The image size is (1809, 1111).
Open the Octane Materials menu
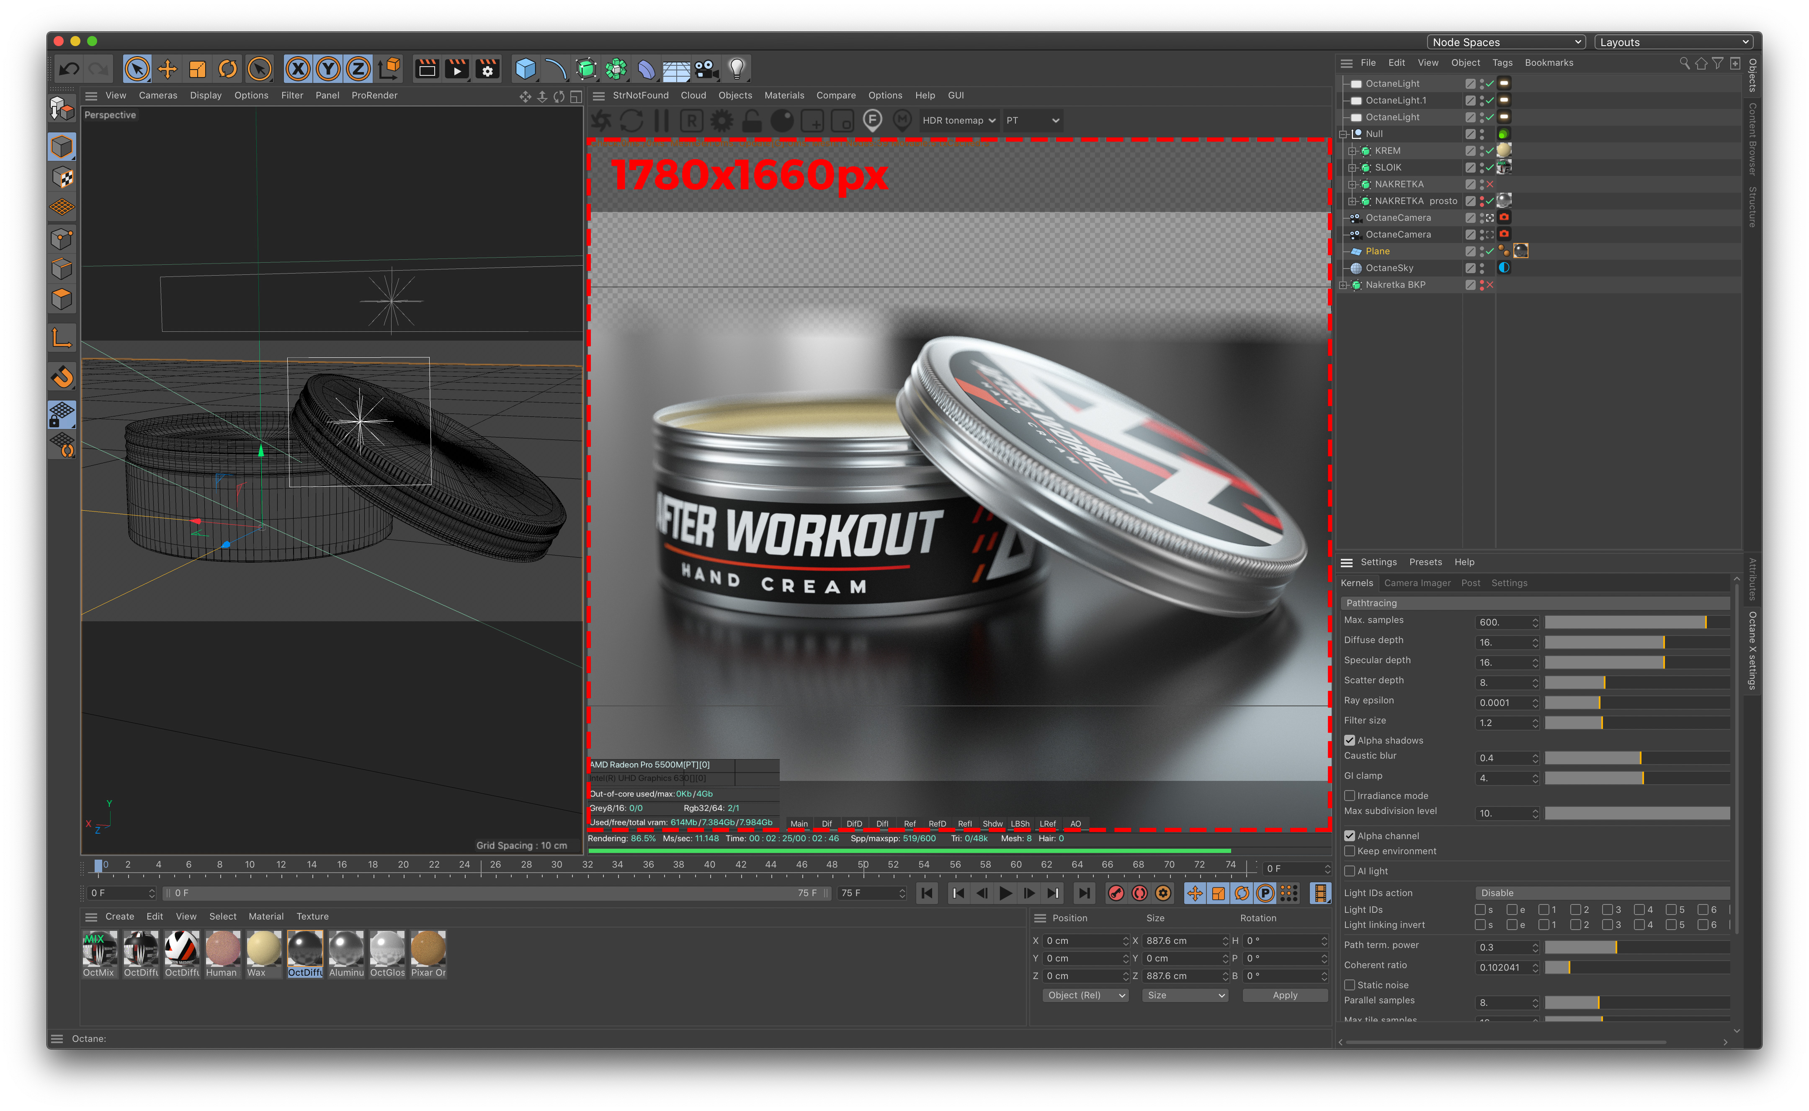[x=783, y=96]
